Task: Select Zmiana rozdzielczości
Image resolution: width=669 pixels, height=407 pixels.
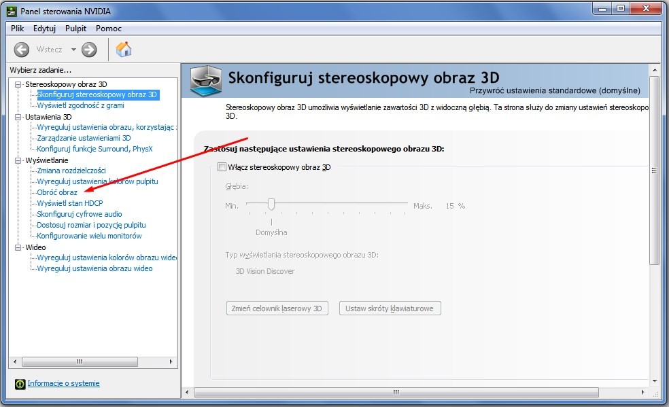Action: [x=71, y=171]
